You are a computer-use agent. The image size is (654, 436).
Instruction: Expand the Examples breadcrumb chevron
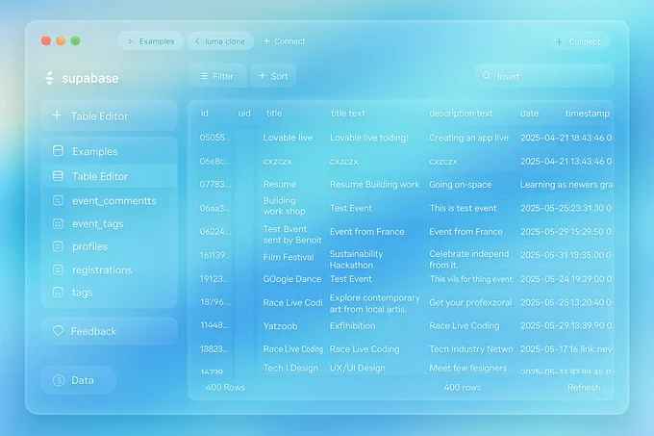coord(130,41)
